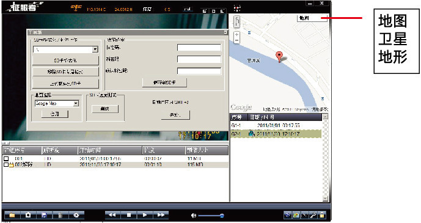
Task: Open the SD card drive dropdown
Action: (x=95, y=49)
